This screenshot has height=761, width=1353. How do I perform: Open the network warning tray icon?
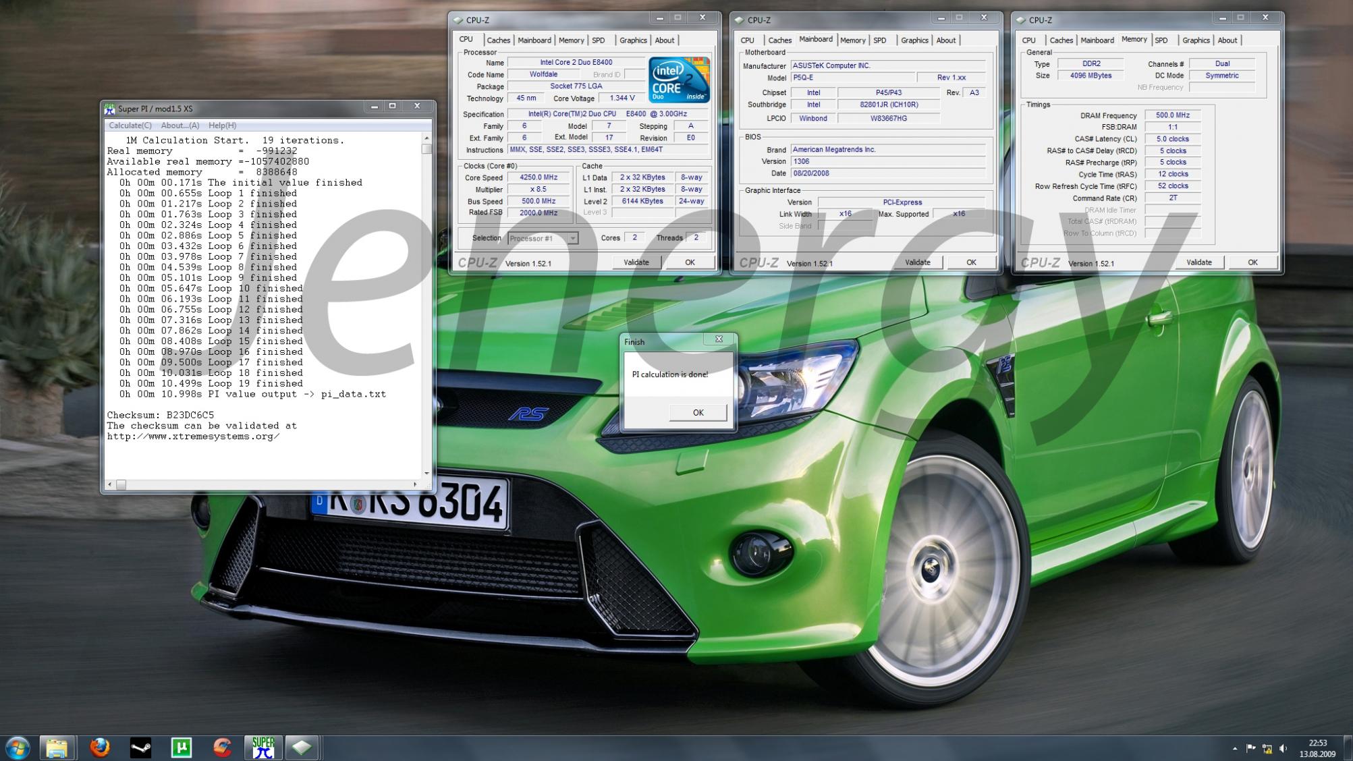(x=1267, y=748)
